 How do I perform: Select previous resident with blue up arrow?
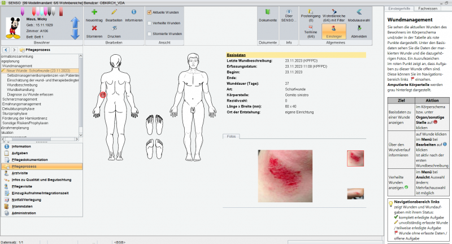pyautogui.click(x=75, y=23)
